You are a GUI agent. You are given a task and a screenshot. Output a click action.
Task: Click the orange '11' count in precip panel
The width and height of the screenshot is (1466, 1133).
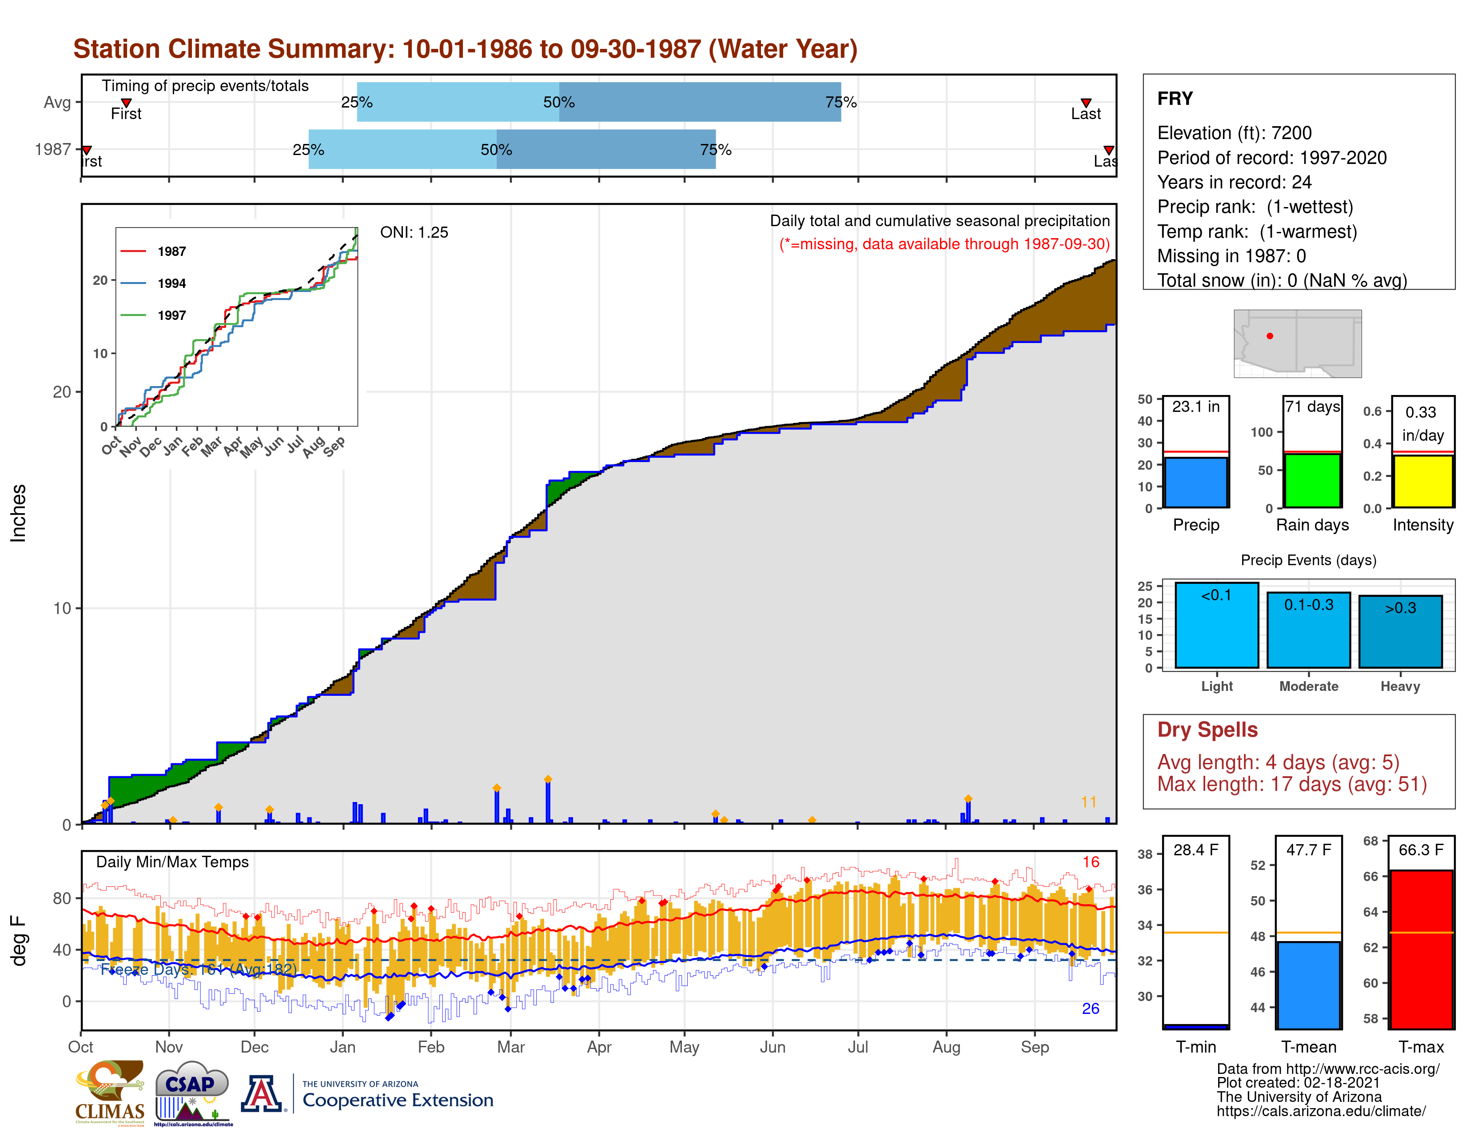(x=1088, y=802)
